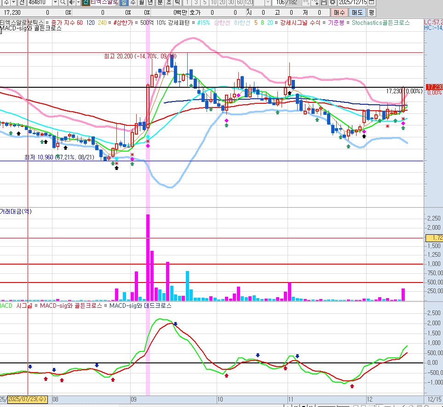Select interval 120 button

248,3
